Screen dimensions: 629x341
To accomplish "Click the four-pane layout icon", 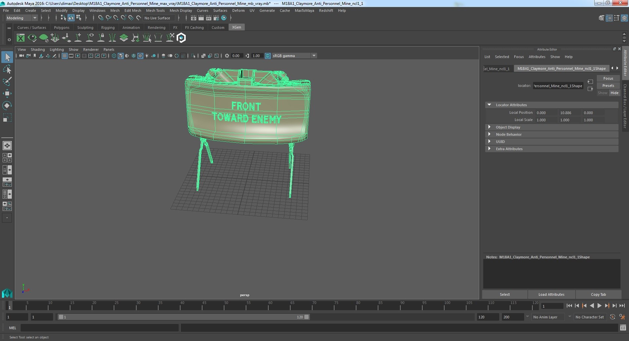I will tap(7, 158).
